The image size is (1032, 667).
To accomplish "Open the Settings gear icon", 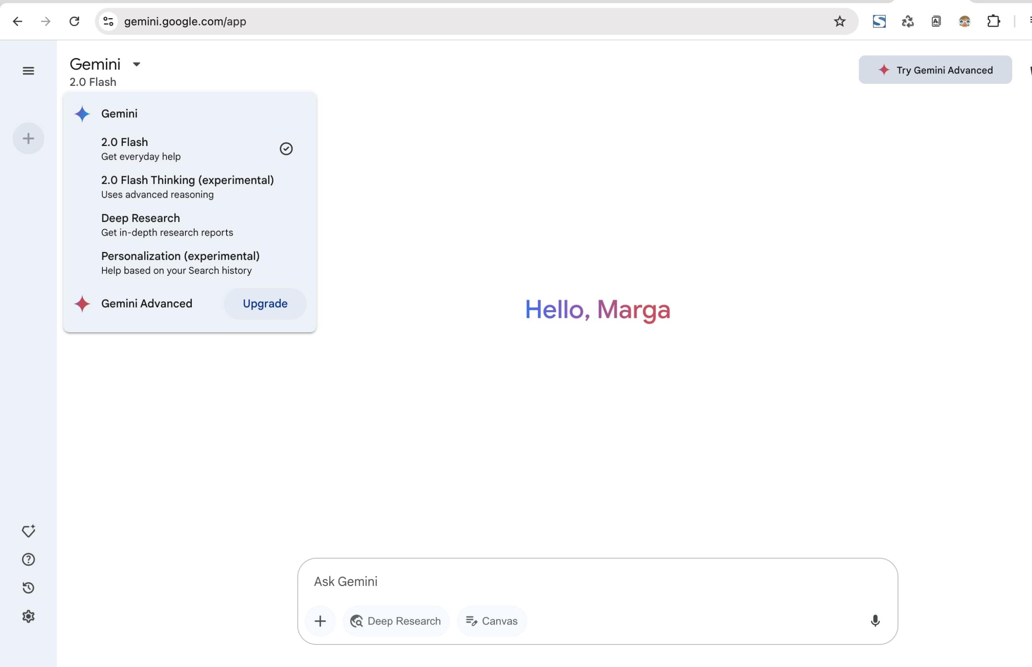I will 28,616.
